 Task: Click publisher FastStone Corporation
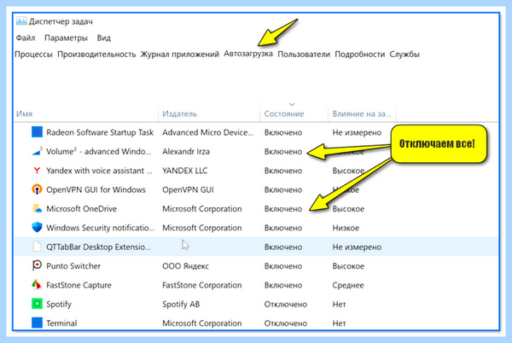tap(201, 285)
